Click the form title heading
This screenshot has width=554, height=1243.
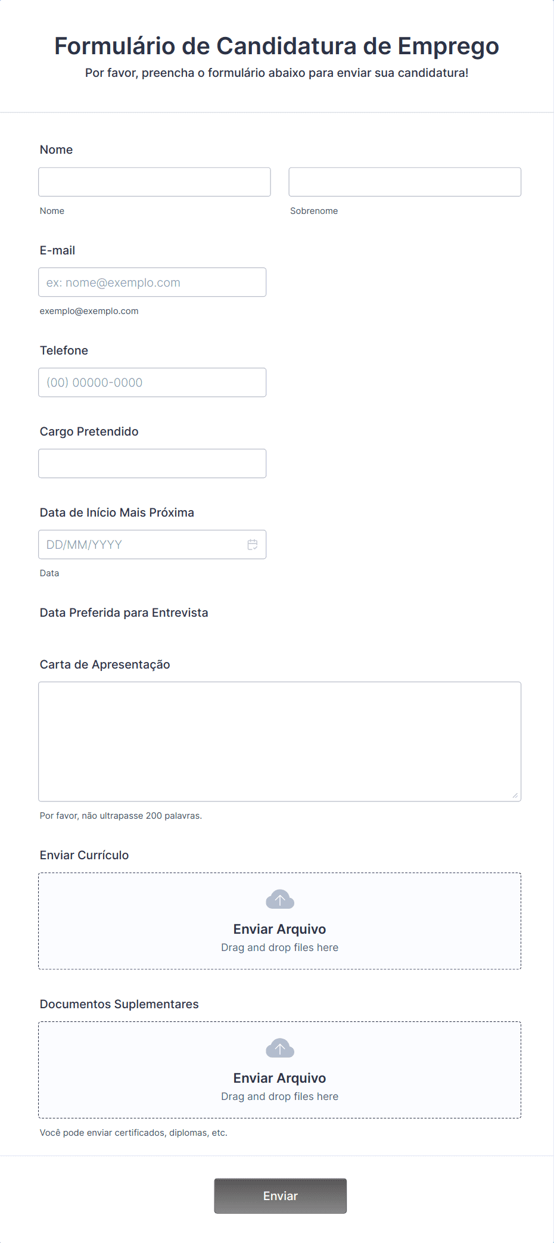pyautogui.click(x=277, y=46)
